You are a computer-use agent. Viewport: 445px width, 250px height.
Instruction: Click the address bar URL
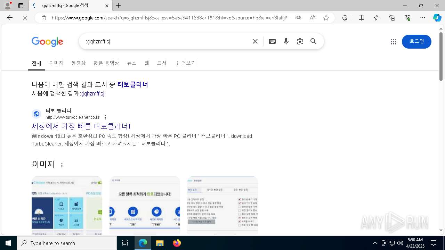pos(171,18)
